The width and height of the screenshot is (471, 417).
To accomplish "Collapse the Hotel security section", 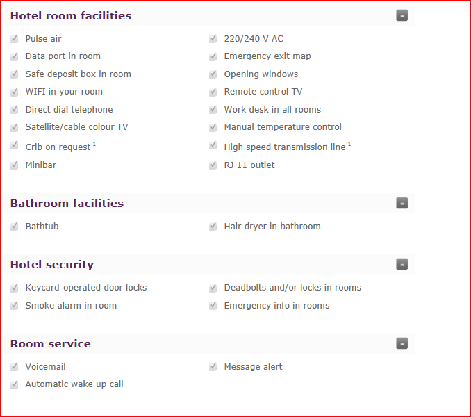I will pos(402,264).
